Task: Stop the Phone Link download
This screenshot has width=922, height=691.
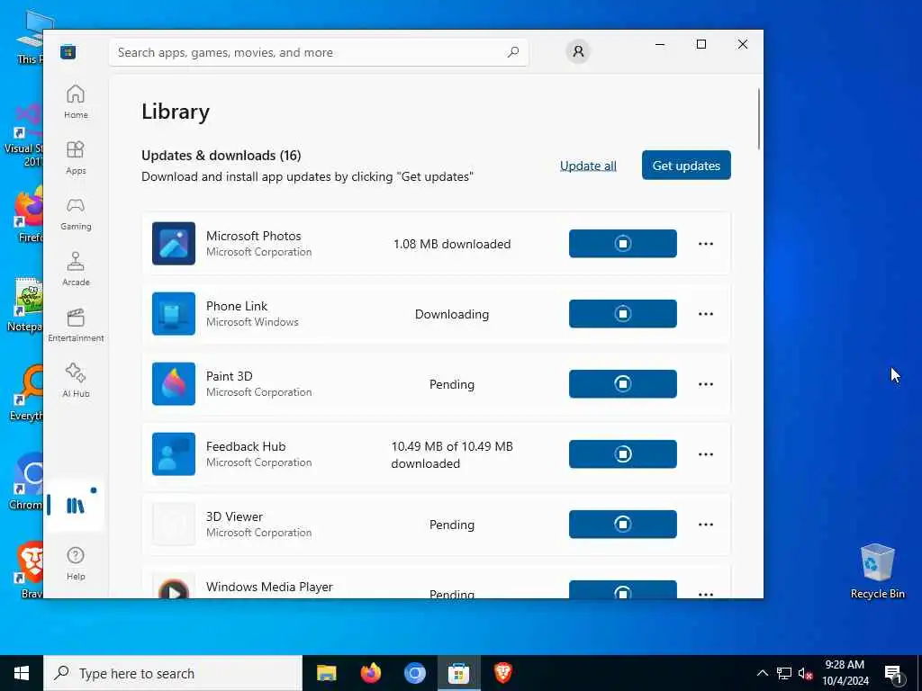Action: [x=623, y=314]
